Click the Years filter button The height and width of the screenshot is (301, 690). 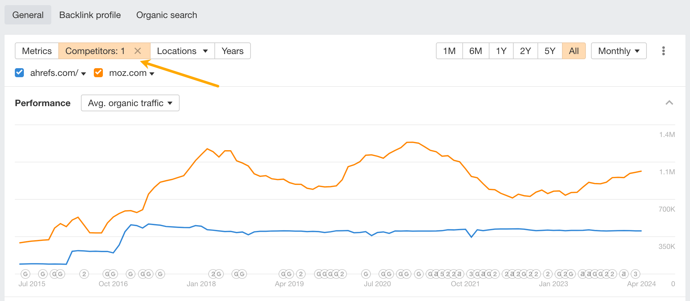(x=232, y=51)
